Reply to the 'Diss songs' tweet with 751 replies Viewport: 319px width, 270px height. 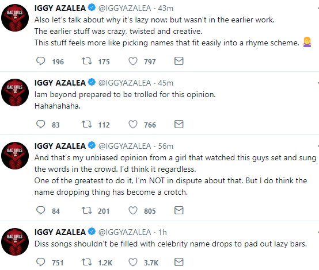pyautogui.click(x=40, y=262)
